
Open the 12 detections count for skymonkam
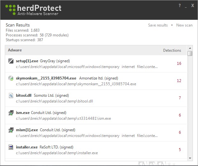point(179,81)
